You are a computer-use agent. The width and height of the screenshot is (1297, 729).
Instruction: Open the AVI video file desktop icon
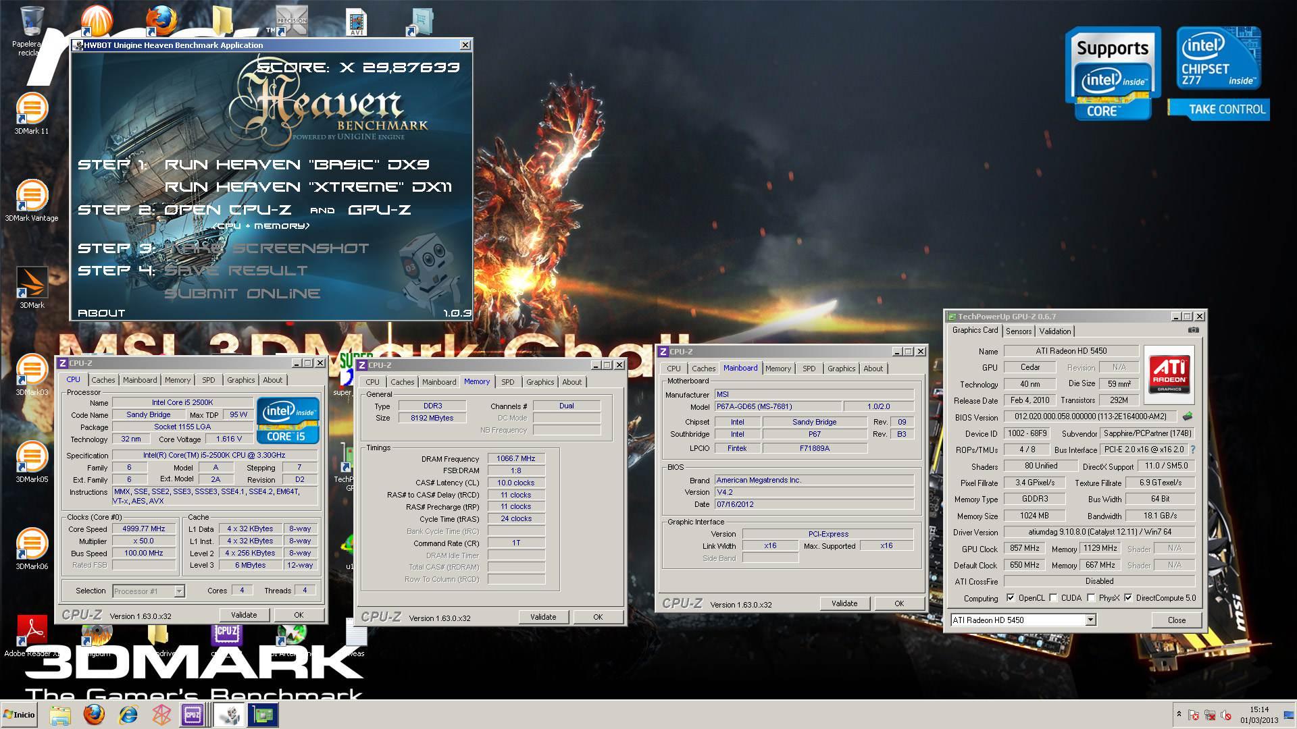point(356,22)
